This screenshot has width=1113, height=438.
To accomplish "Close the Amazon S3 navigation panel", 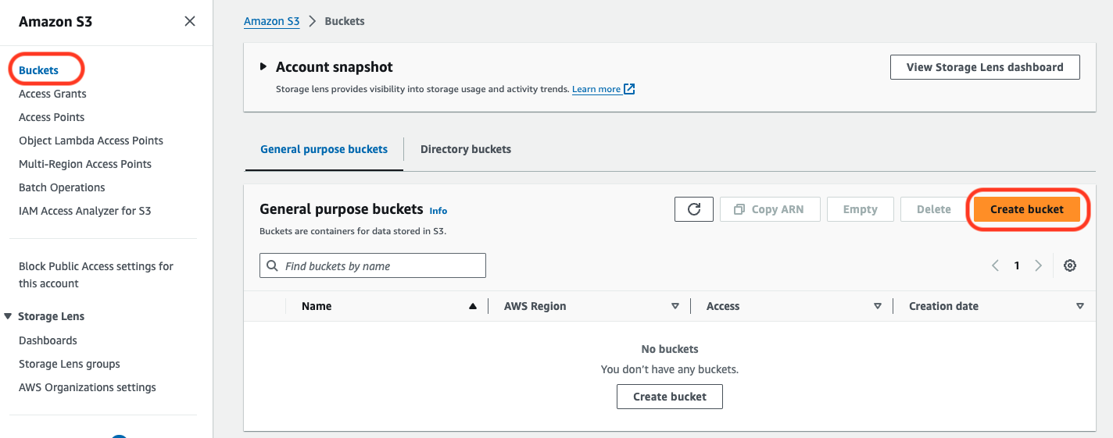I will click(190, 22).
